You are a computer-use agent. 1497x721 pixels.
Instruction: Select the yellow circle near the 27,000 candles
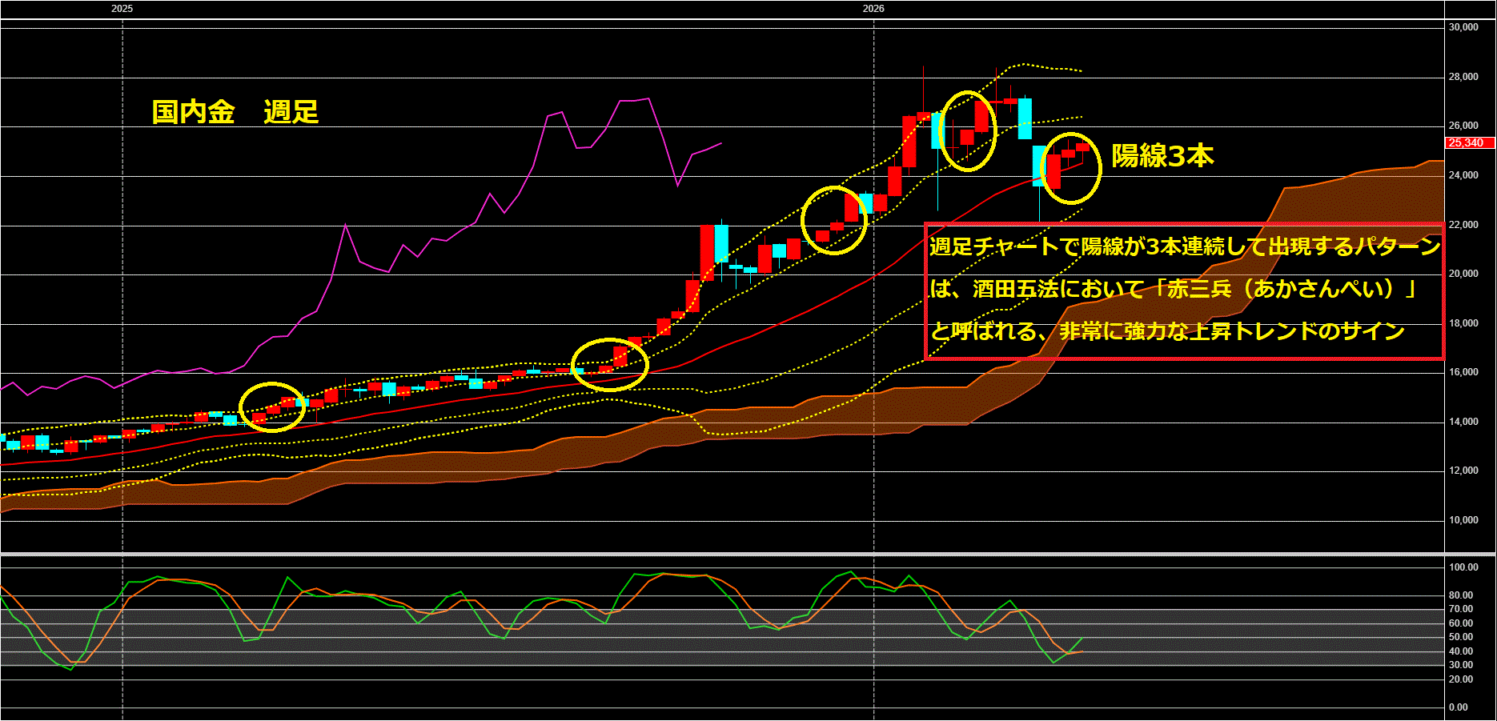969,131
